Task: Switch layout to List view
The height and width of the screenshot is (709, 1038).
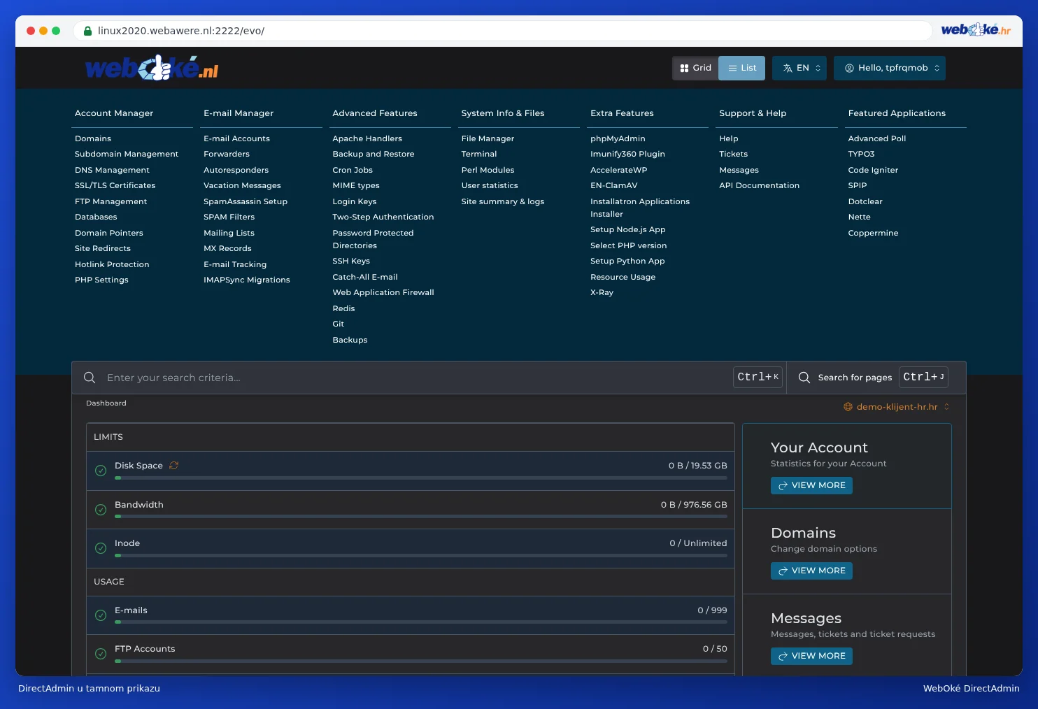Action: click(742, 68)
